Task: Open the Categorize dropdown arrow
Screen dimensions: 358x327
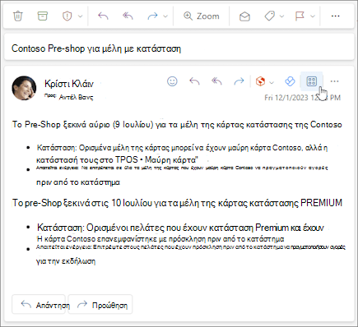Action: click(x=281, y=16)
